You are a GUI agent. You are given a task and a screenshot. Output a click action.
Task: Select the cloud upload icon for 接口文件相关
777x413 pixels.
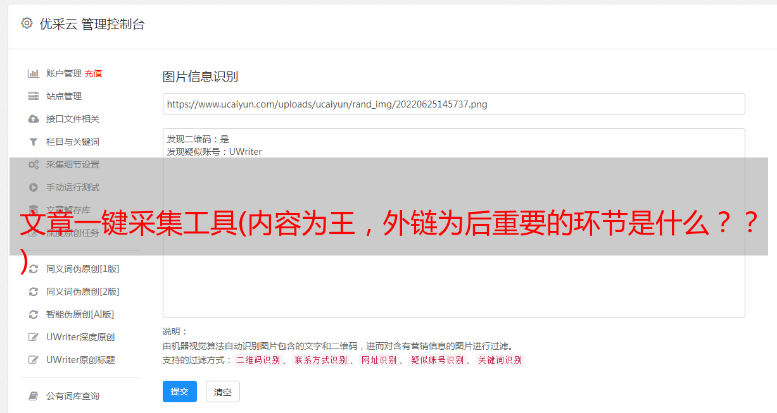[34, 119]
